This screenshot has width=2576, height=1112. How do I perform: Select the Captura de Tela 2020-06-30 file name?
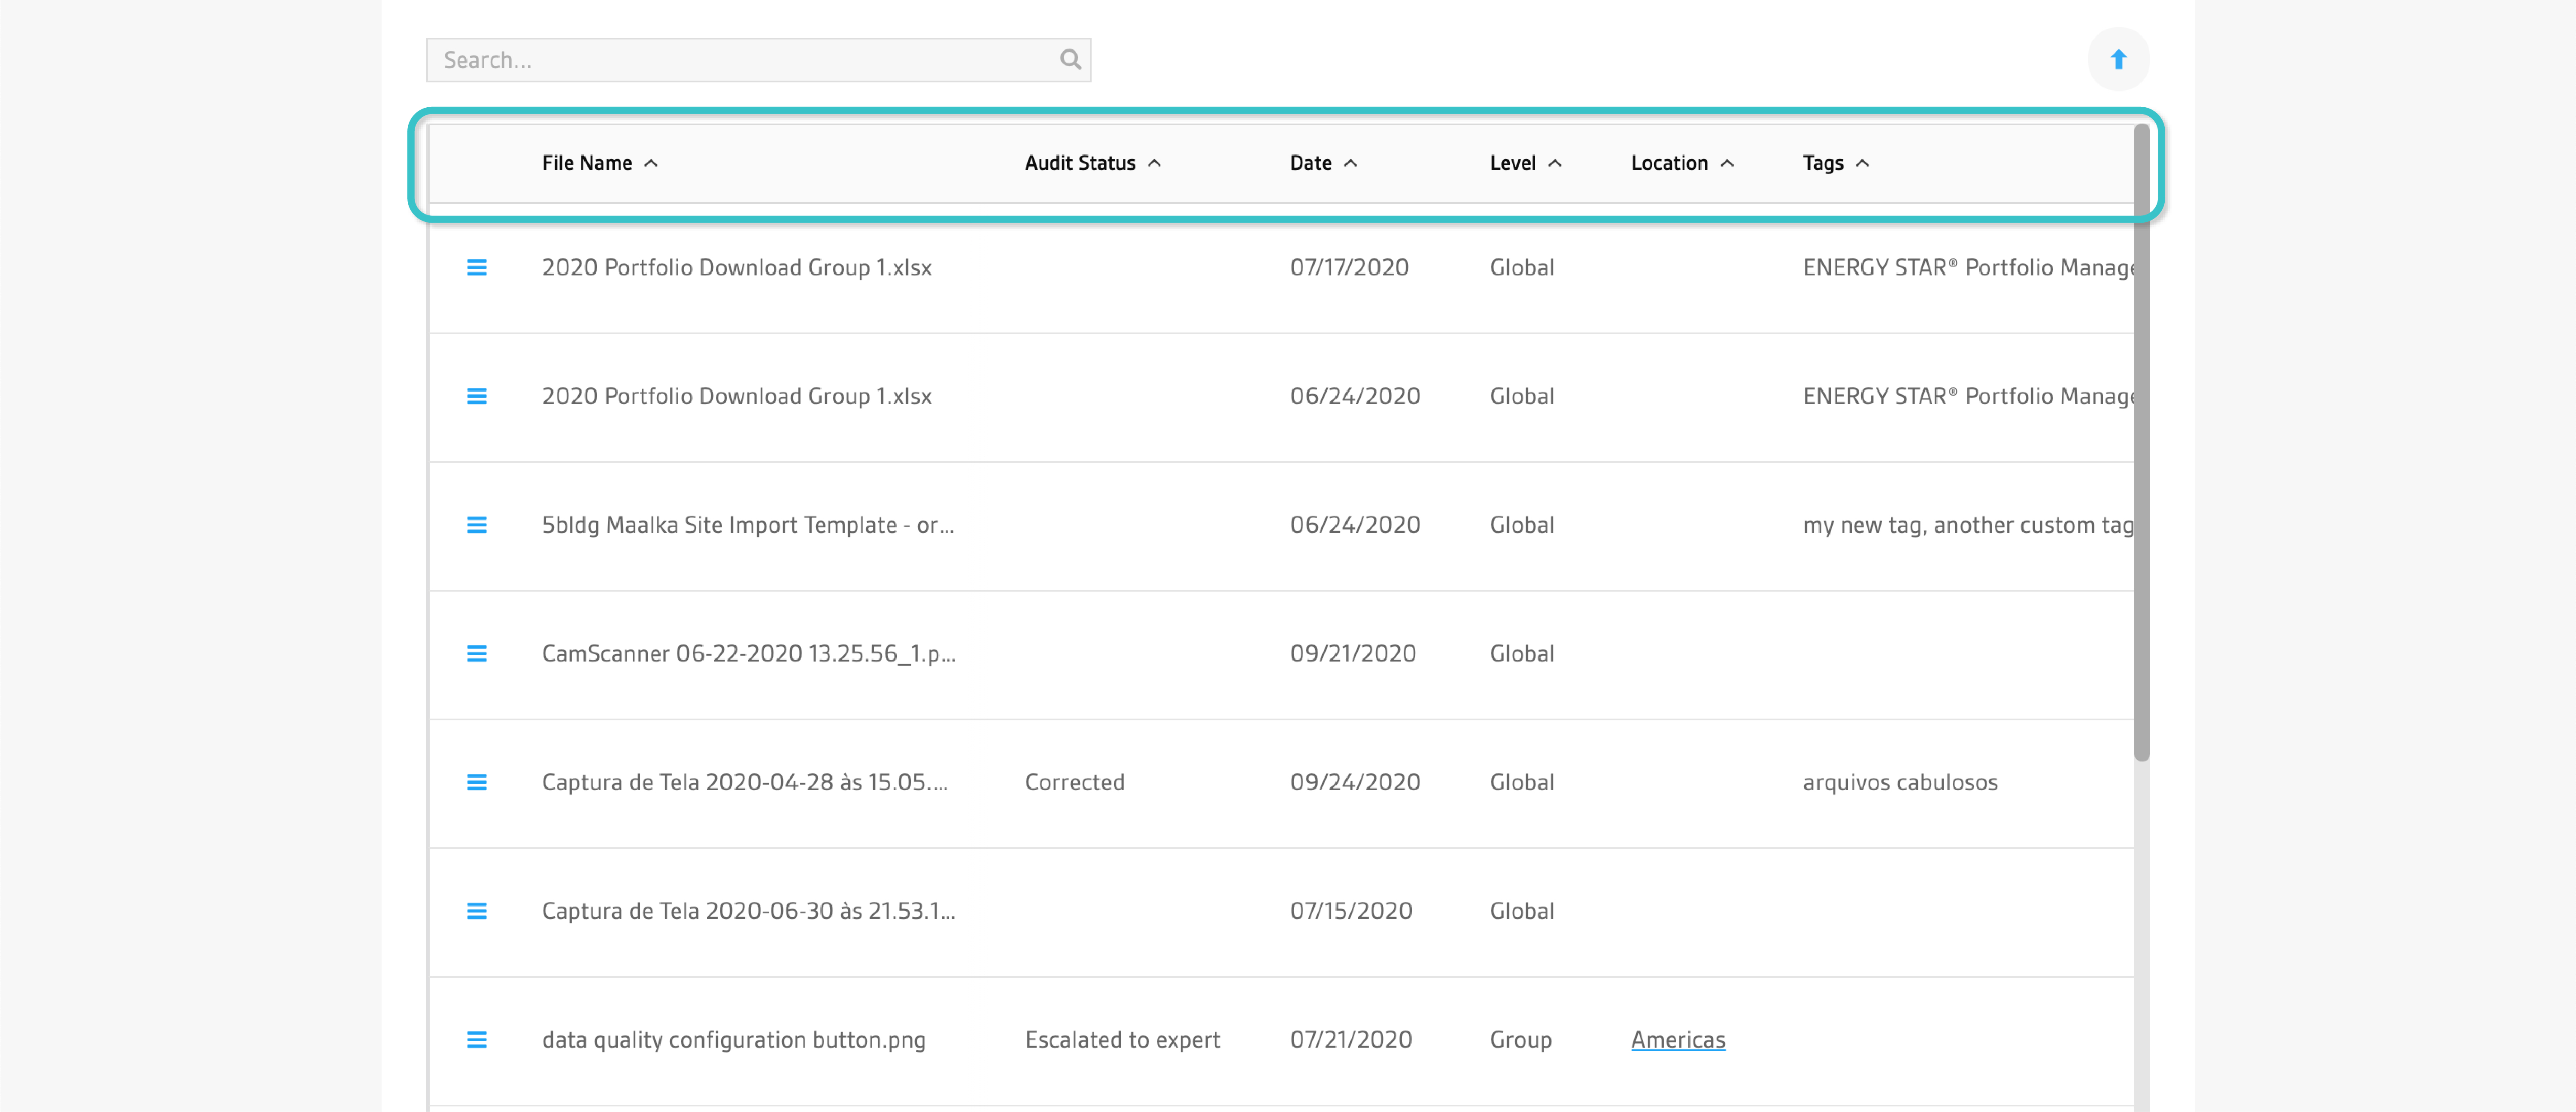749,912
